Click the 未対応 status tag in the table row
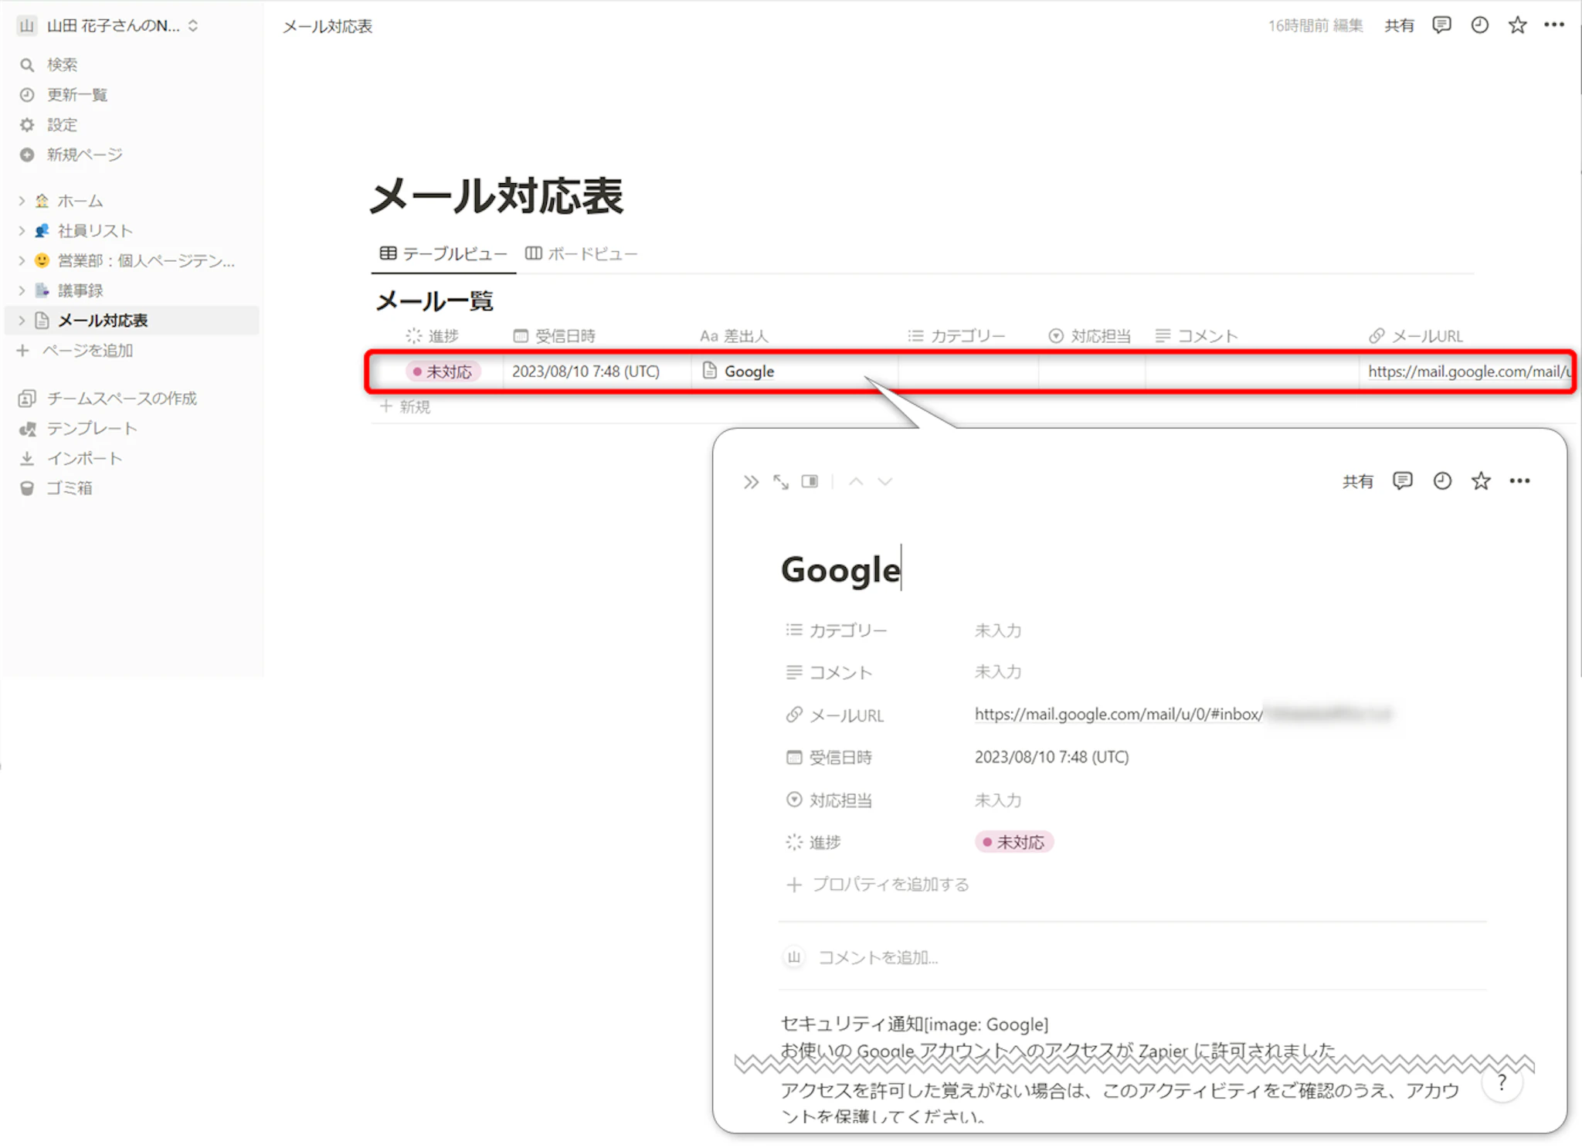The width and height of the screenshot is (1582, 1148). tap(443, 372)
